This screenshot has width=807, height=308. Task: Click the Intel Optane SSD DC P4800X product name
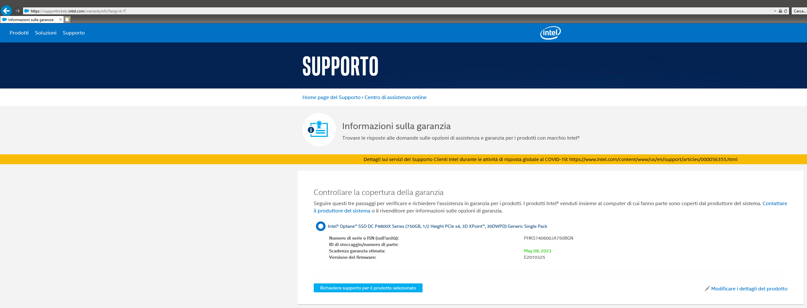[x=437, y=226]
